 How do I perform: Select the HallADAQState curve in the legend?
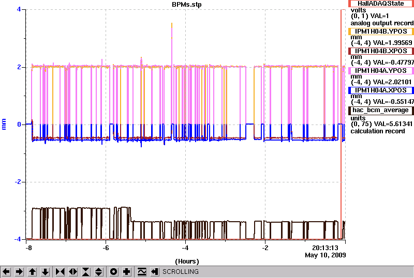pos(381,4)
